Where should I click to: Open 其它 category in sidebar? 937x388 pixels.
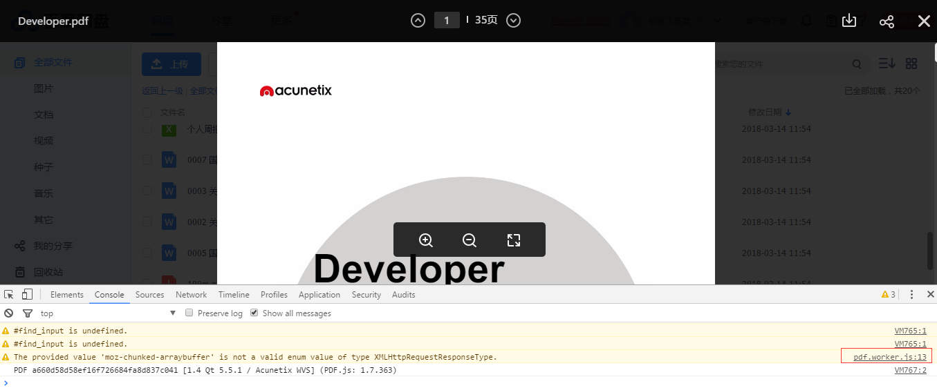(x=44, y=220)
